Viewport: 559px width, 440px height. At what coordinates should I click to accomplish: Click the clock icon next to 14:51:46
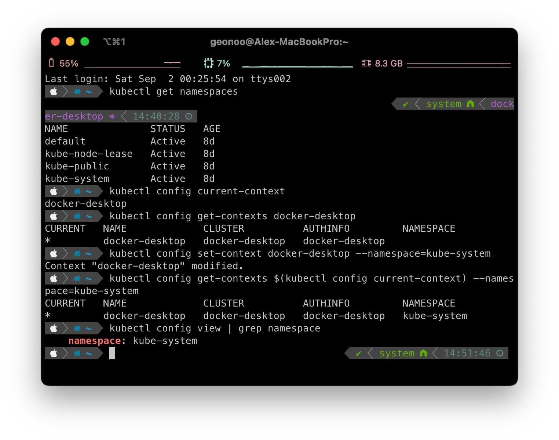(500, 353)
